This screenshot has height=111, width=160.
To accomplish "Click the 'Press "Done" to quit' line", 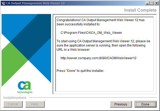I will 80,71.
